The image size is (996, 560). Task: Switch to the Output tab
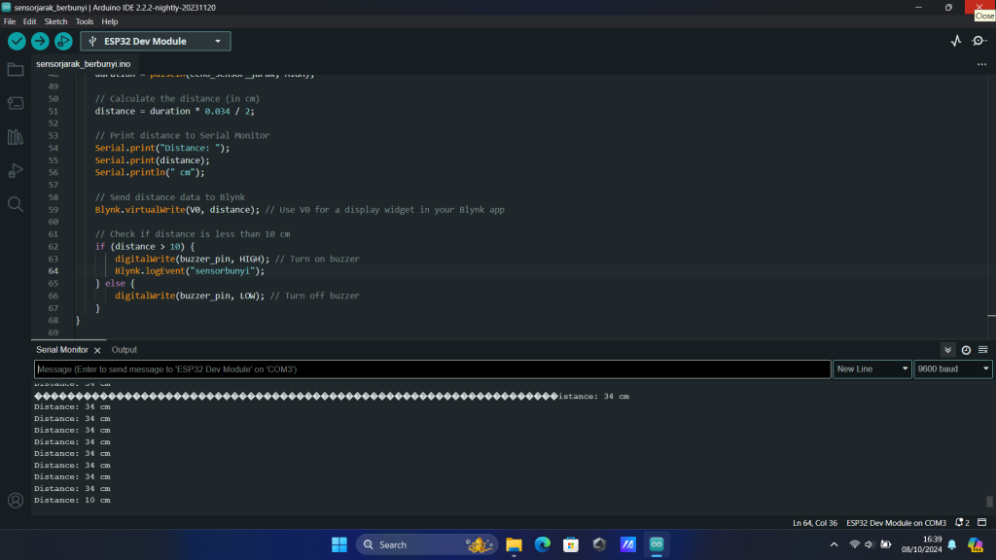tap(124, 350)
